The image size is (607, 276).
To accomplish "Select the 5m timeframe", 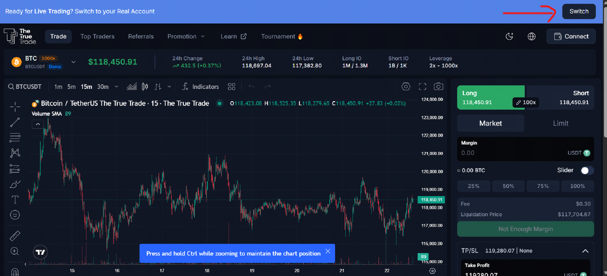I will click(71, 87).
